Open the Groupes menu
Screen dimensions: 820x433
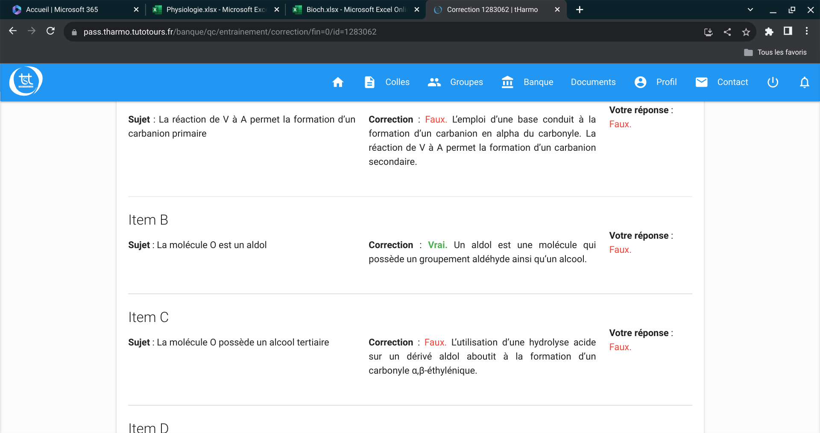(x=466, y=82)
